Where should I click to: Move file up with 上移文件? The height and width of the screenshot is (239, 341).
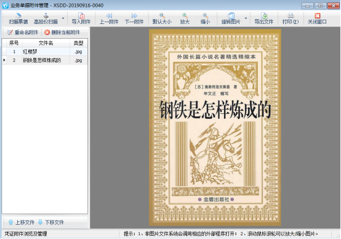click(22, 222)
